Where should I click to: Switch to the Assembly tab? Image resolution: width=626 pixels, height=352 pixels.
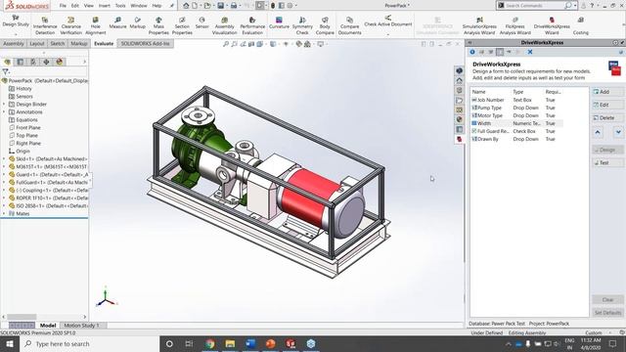tap(14, 43)
